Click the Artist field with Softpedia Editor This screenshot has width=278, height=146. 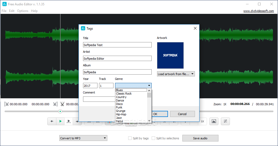pos(117,58)
